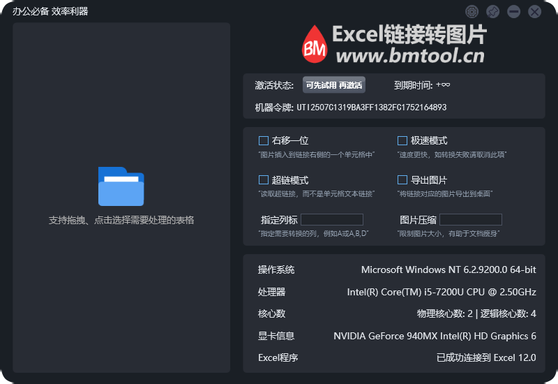This screenshot has width=558, height=384.
Task: Click the text 支持拖拽、点击选择需要处理的表格
Action: coord(121,220)
